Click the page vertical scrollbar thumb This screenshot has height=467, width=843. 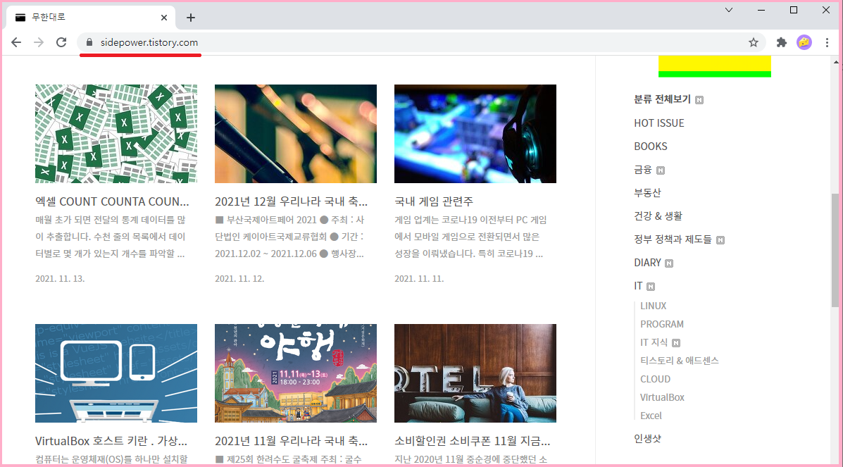pyautogui.click(x=835, y=250)
